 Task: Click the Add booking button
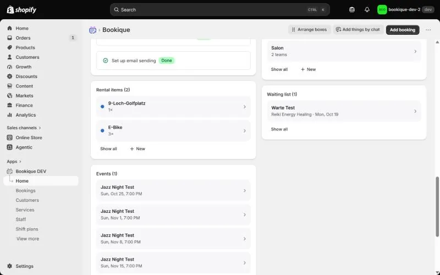tap(403, 30)
